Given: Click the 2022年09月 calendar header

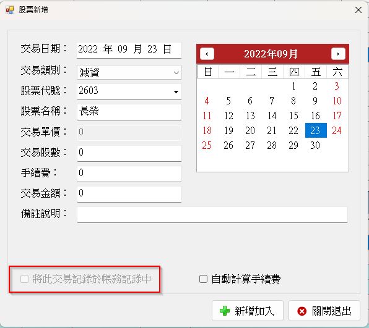Looking at the screenshot, I should coord(271,54).
